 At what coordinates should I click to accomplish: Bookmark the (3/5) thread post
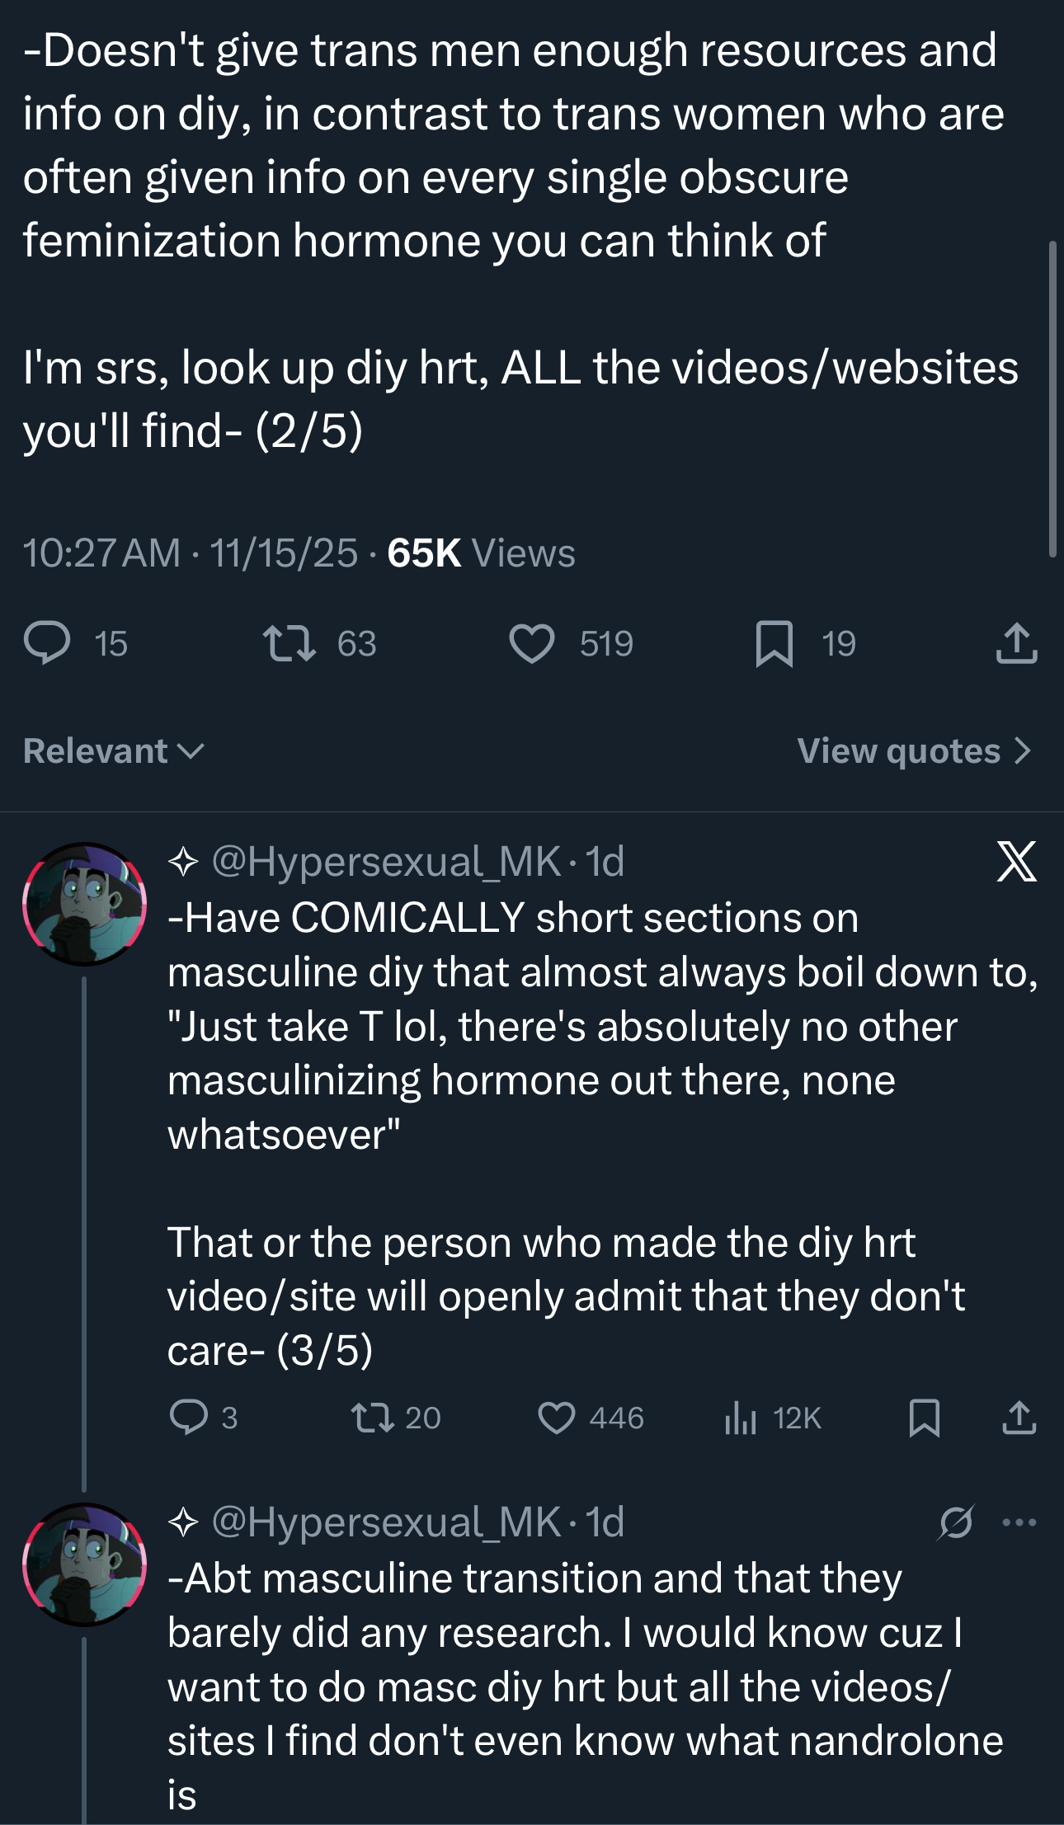point(924,1418)
